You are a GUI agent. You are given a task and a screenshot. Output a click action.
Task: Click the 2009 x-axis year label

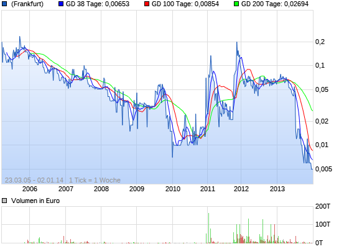click(137, 189)
